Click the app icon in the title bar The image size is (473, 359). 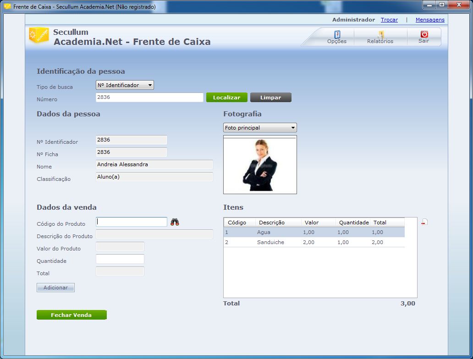click(7, 6)
